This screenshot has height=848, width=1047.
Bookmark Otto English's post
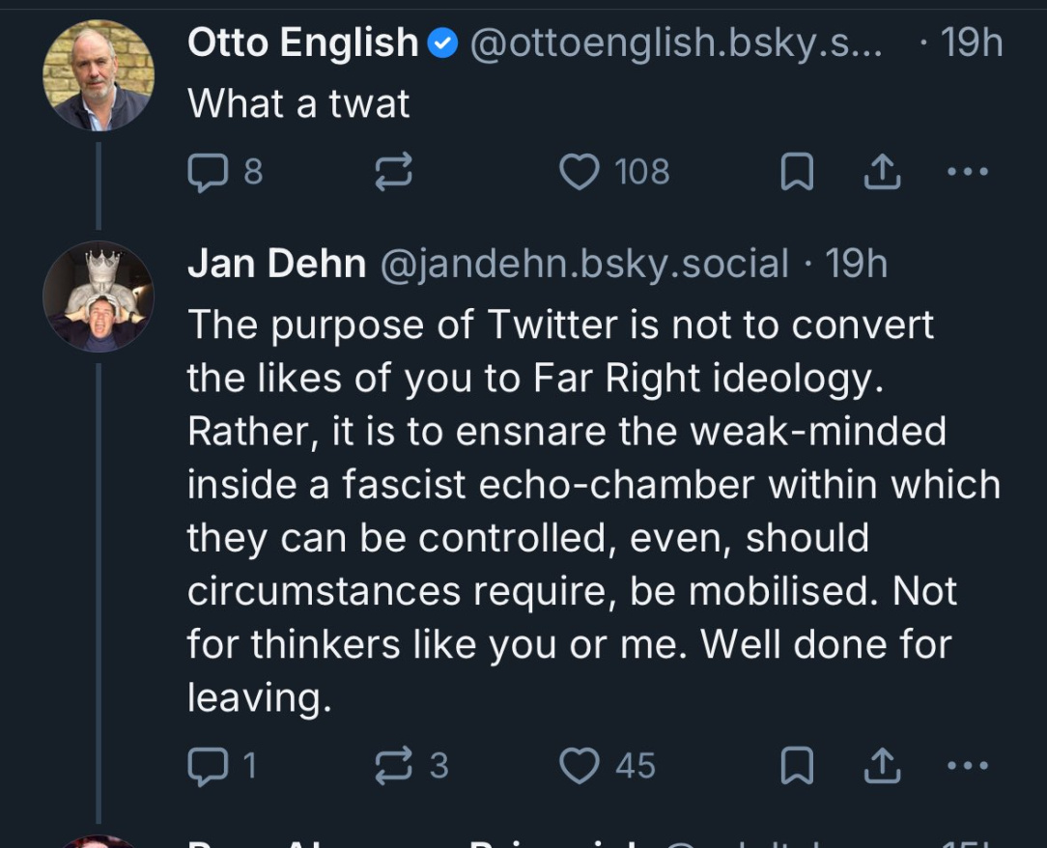pos(795,172)
